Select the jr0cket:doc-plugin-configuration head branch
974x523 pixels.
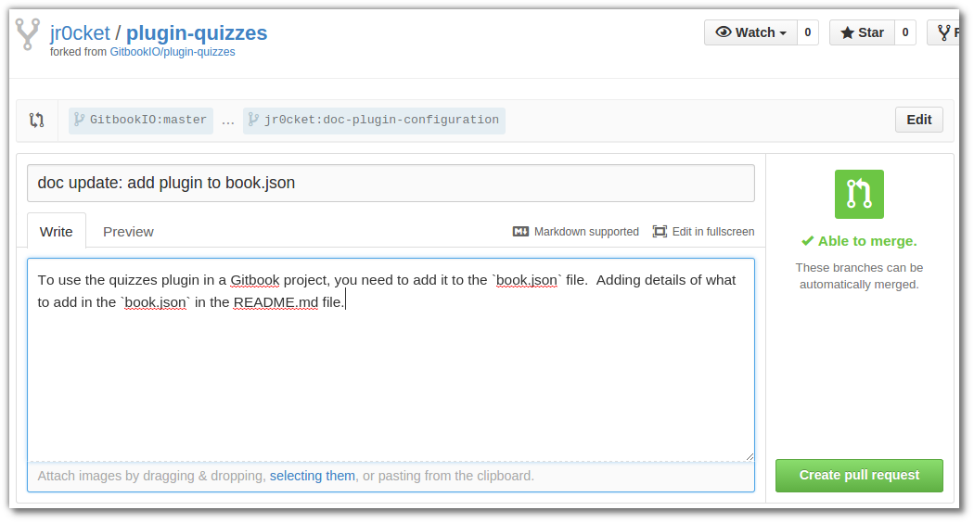point(374,120)
